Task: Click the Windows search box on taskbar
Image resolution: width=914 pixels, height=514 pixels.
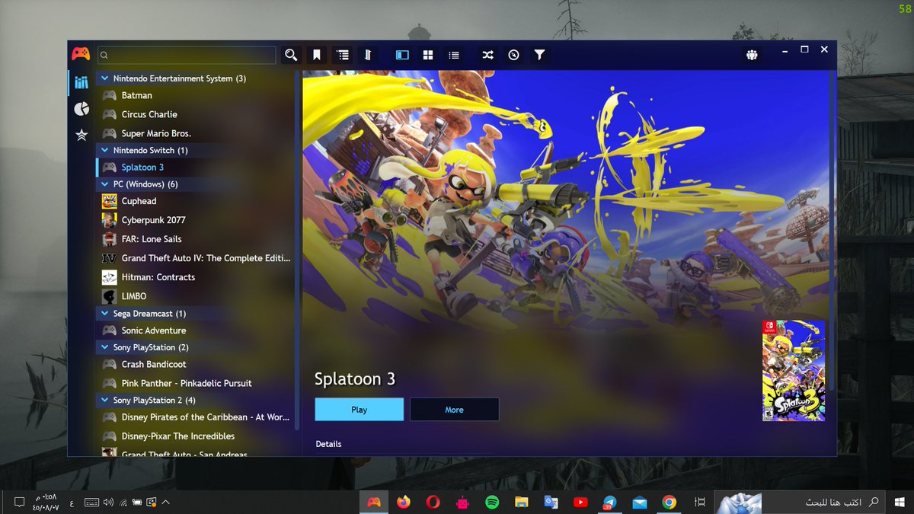Action: 800,502
